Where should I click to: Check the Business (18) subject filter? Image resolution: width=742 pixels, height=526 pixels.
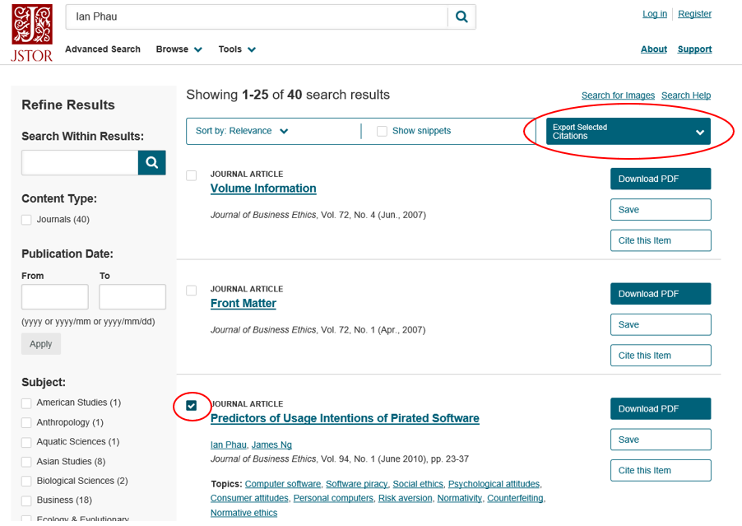pyautogui.click(x=26, y=500)
